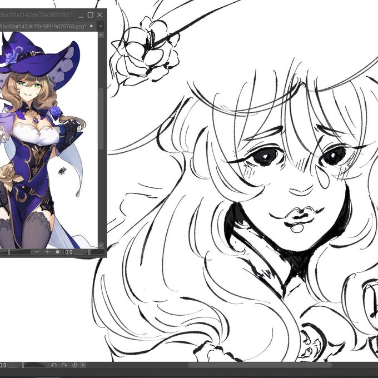Click the up arrow of reference window scrollbar

(101, 35)
